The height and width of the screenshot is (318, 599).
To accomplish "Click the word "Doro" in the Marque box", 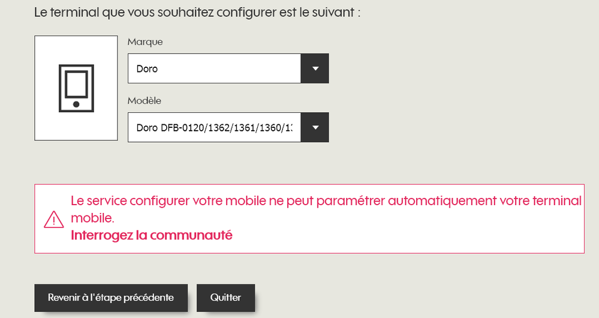I will point(148,68).
